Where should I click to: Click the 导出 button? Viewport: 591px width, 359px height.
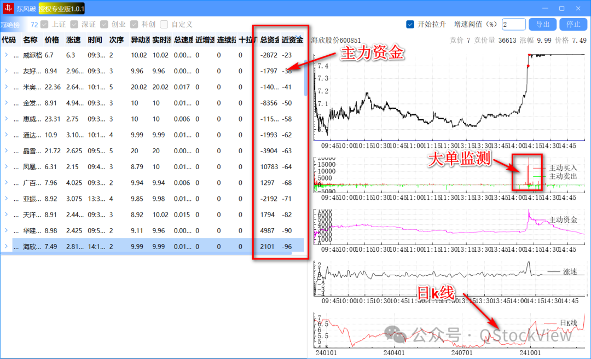pyautogui.click(x=543, y=25)
